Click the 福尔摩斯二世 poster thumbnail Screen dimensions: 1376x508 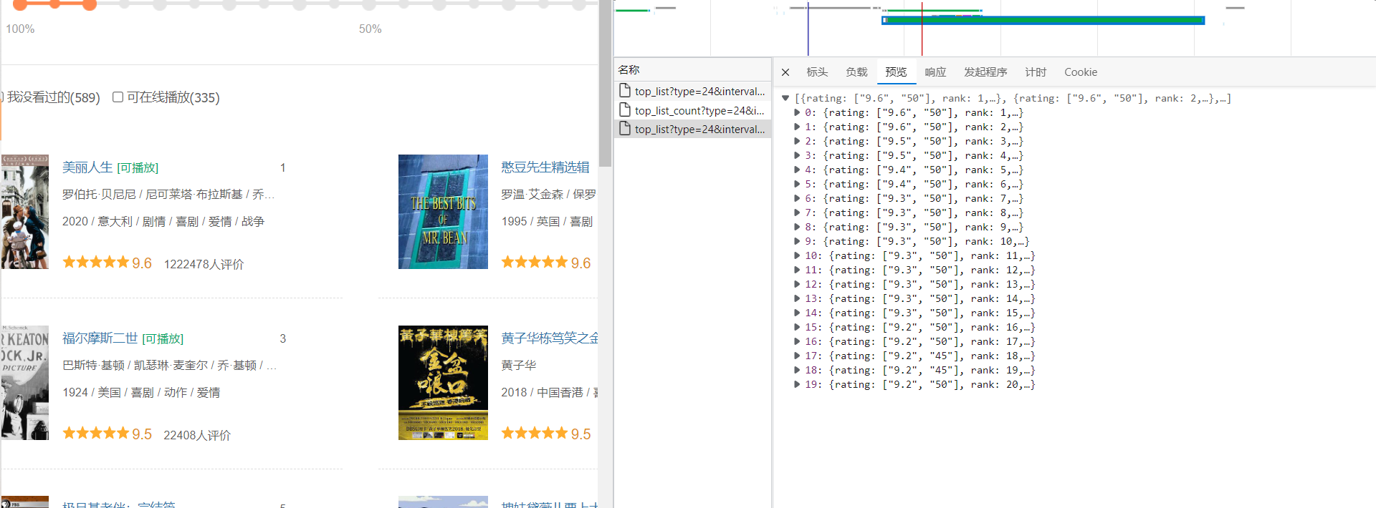click(x=25, y=383)
